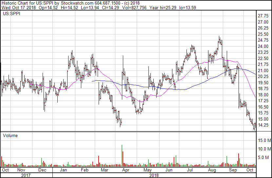The width and height of the screenshot is (272, 178).
Task: Click the Mar month marker
Action: (105, 170)
